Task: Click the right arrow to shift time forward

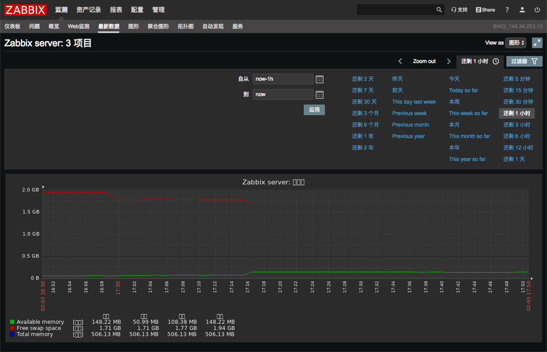Action: [449, 61]
